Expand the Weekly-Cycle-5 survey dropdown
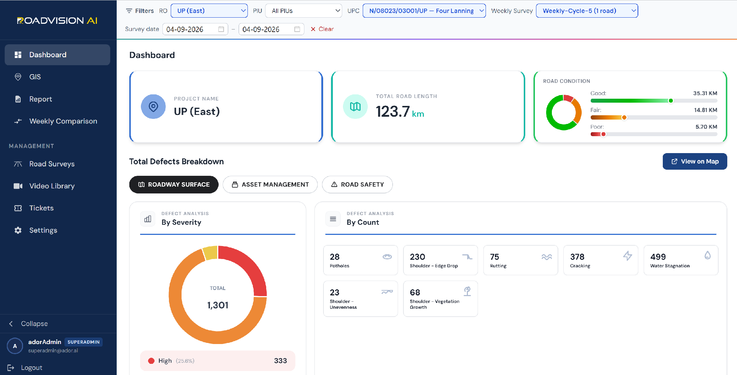Screen dimensions: 737x375 coord(587,11)
